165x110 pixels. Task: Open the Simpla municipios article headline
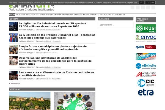(53, 48)
